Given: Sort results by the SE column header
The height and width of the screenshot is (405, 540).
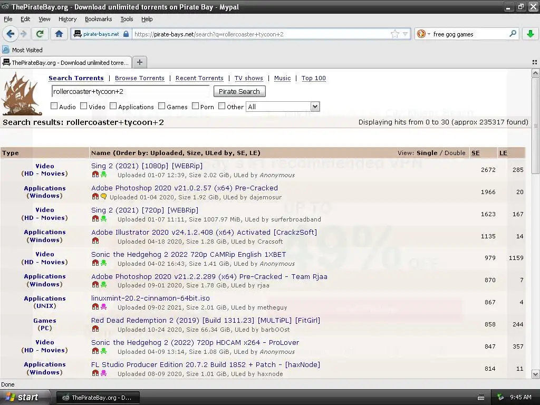Looking at the screenshot, I should 475,153.
